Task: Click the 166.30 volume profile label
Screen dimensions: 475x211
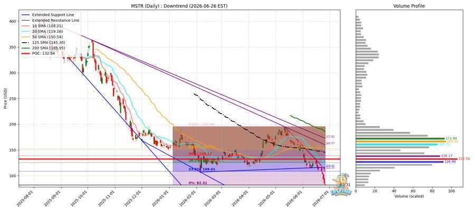Action: pyautogui.click(x=452, y=141)
